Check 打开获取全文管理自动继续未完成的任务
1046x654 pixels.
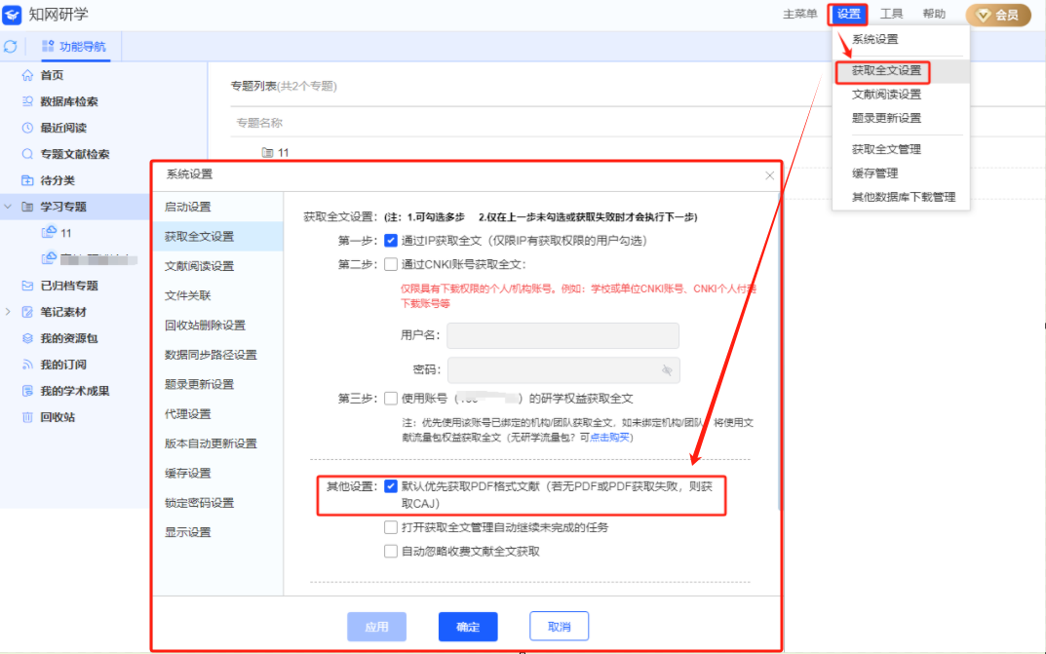tap(391, 527)
